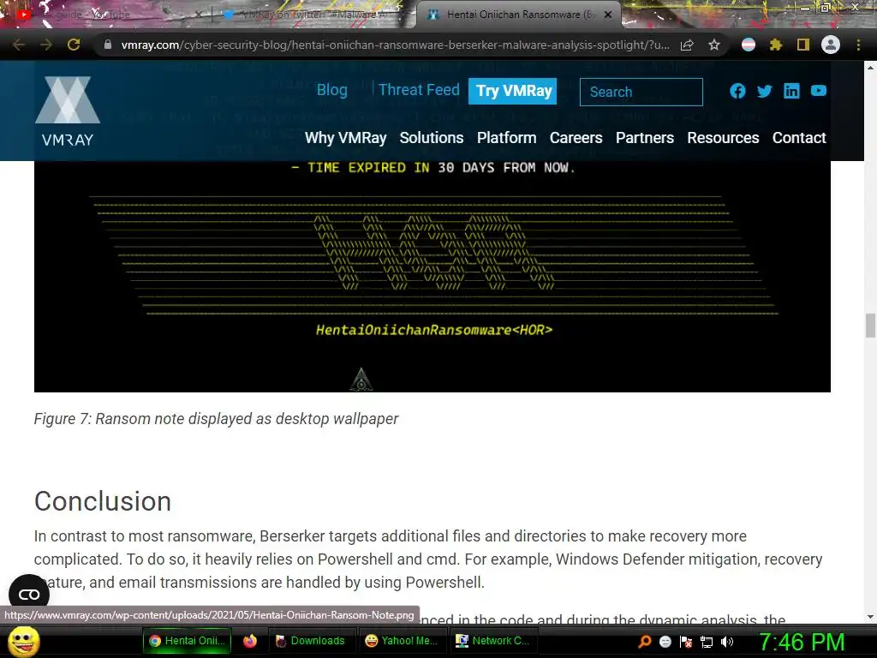
Task: Open the Chrome profile avatar
Action: [831, 45]
